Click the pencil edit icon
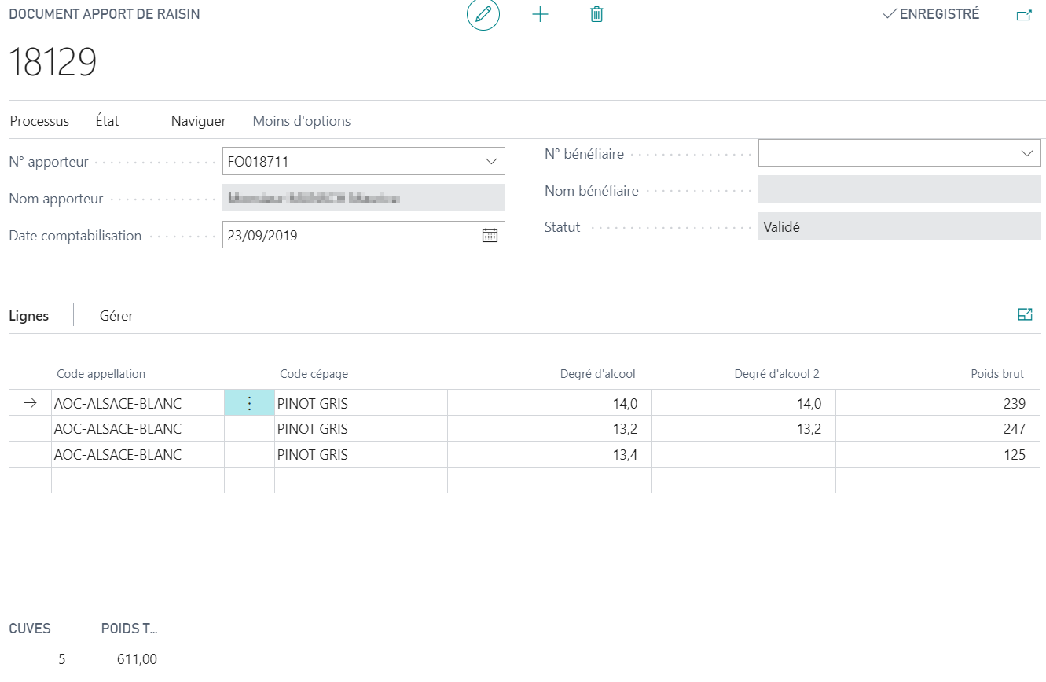This screenshot has width=1046, height=682. 483,14
